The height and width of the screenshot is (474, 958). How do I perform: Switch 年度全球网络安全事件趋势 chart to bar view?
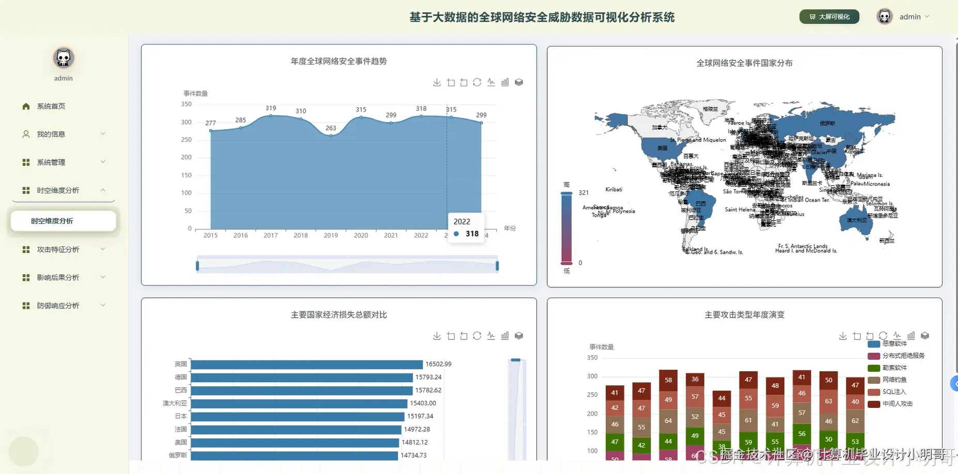(505, 83)
